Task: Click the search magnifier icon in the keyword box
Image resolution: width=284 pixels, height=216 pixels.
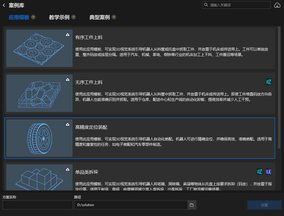Action: coord(206,5)
